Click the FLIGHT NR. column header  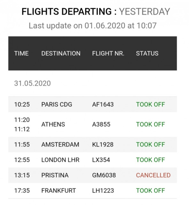108,53
